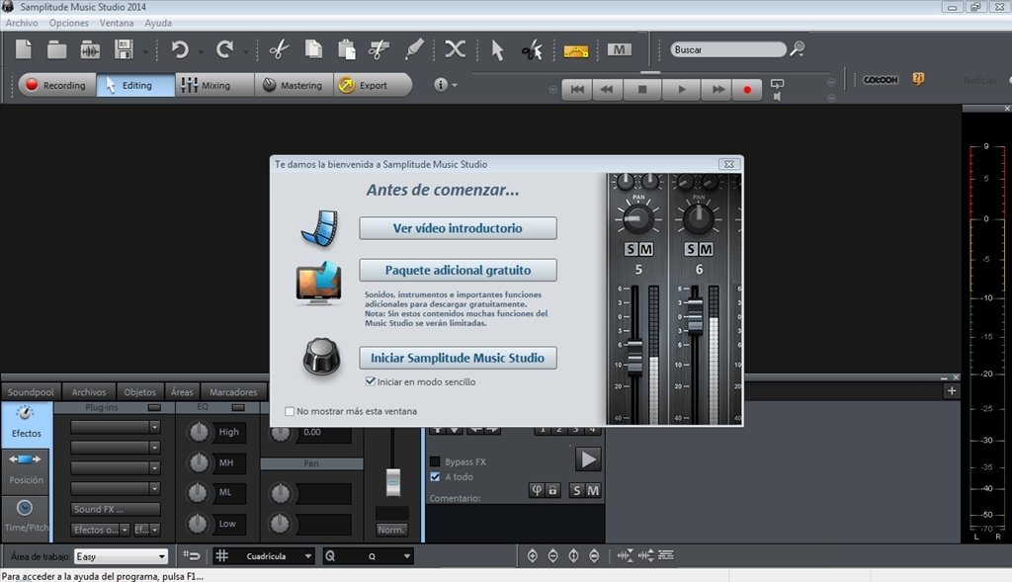Click the yellow help icon next to Catooh

pos(918,79)
